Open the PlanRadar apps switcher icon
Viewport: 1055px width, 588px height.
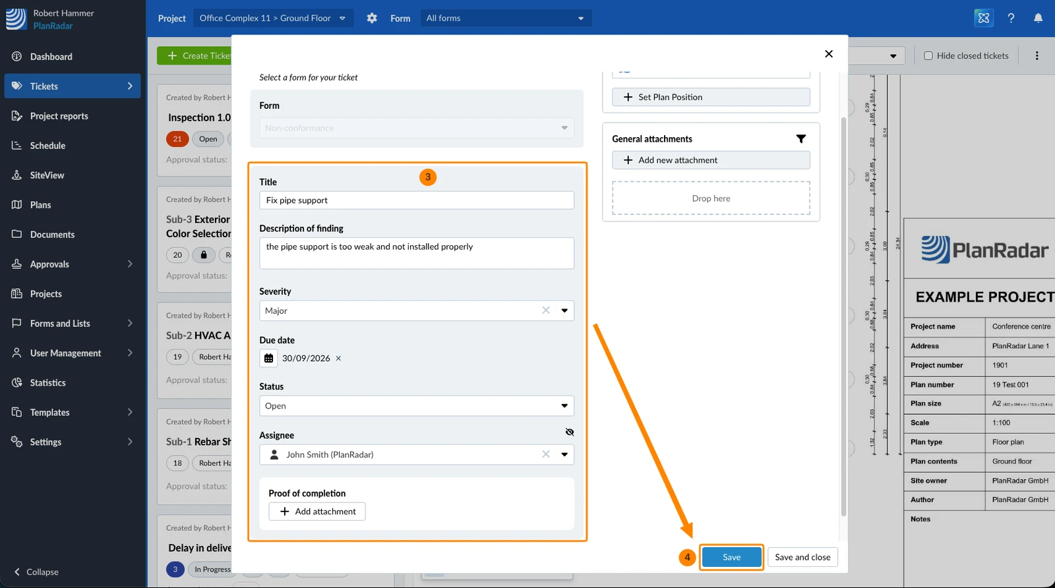tap(984, 18)
